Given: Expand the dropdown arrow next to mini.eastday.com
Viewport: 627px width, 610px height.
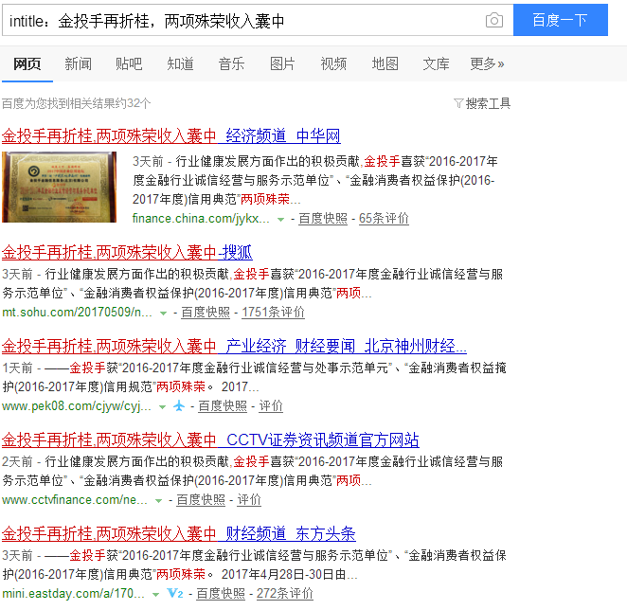Looking at the screenshot, I should pos(156,595).
